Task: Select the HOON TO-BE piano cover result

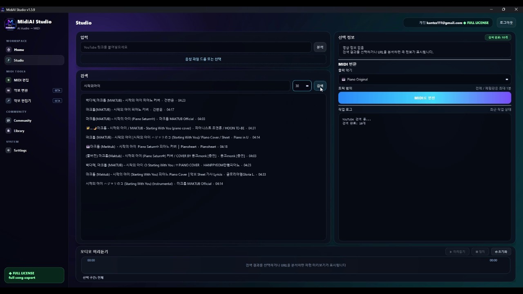Action: [203, 128]
